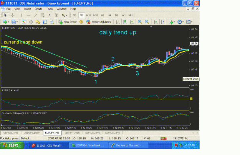Screen dimensions: 240x155
Task: Toggle the Terminal window icon
Action: tap(45, 22)
